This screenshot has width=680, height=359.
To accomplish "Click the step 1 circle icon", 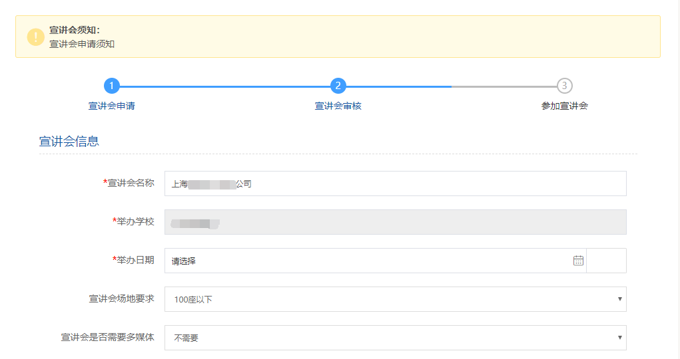I will click(112, 86).
